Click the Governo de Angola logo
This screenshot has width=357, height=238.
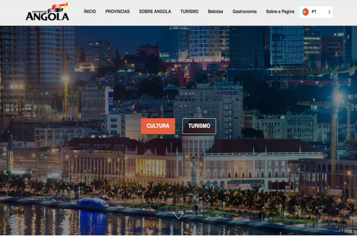coord(47,12)
